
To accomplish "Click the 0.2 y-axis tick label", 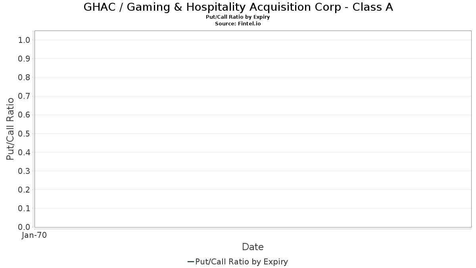I will click(24, 189).
